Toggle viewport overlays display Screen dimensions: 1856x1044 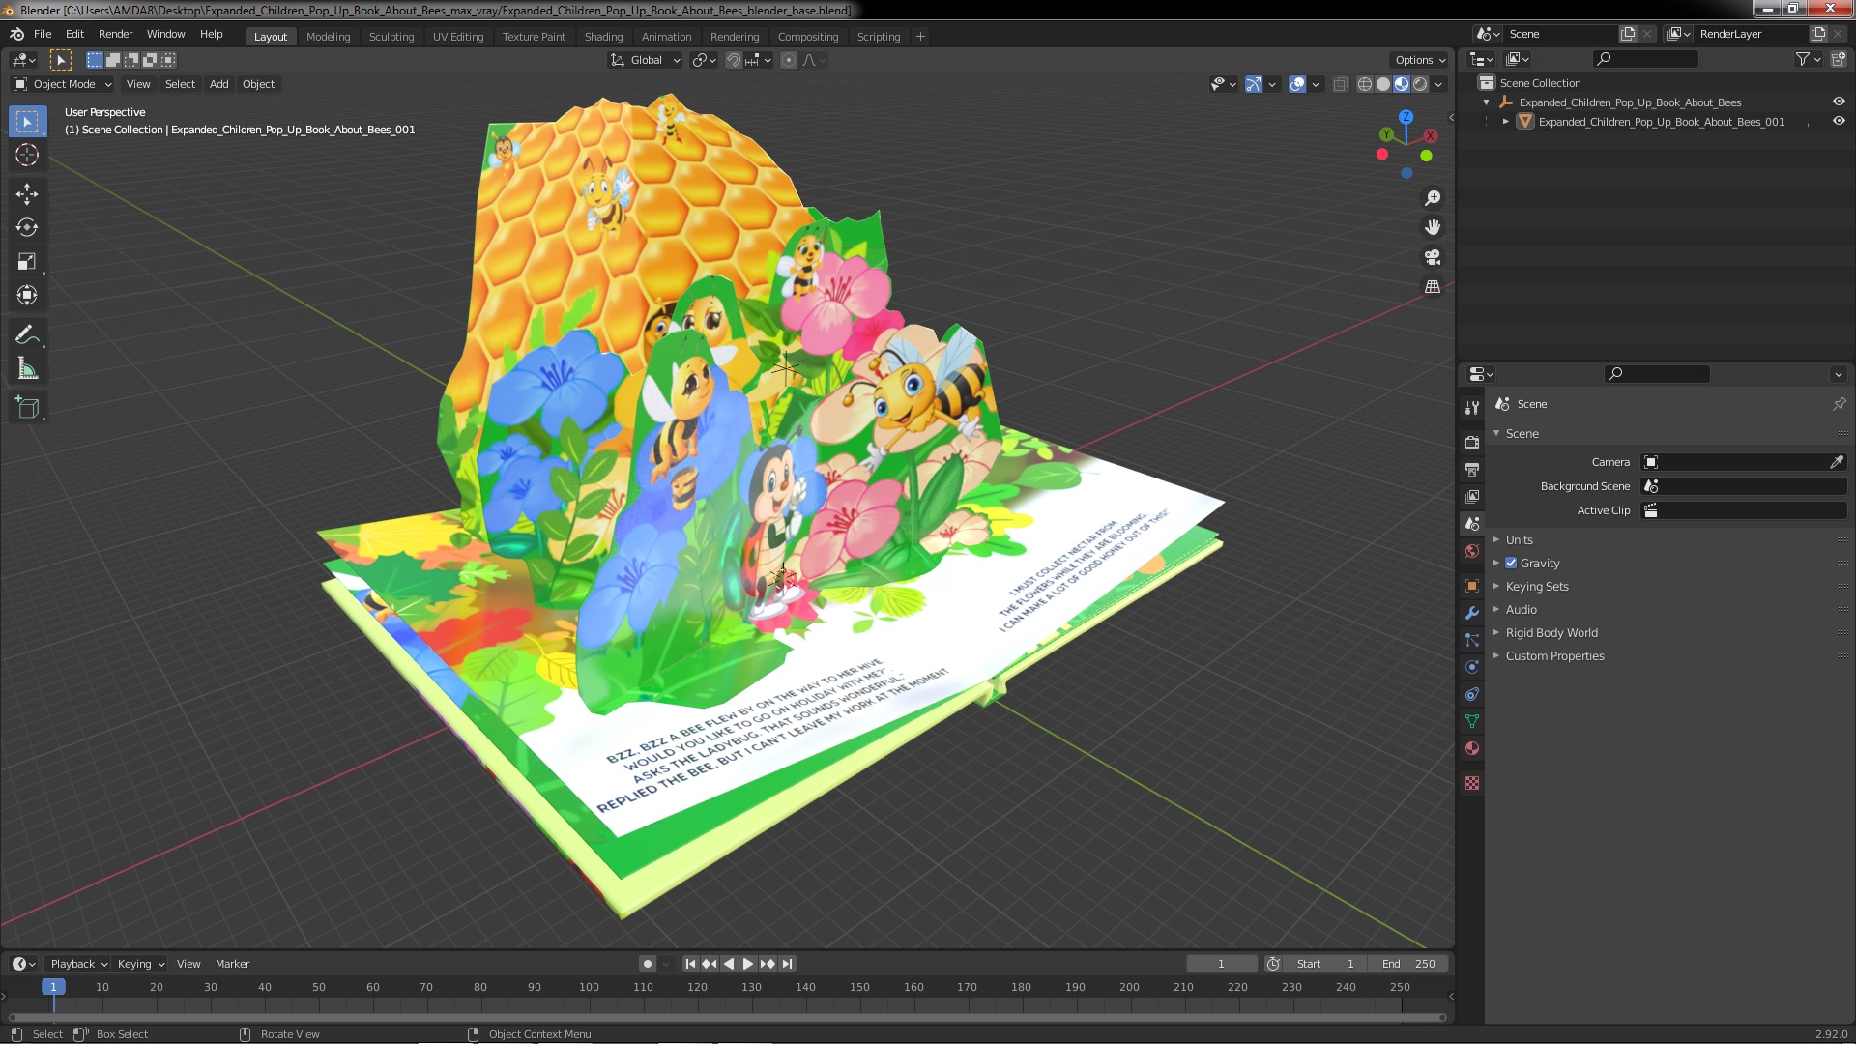[x=1297, y=84]
